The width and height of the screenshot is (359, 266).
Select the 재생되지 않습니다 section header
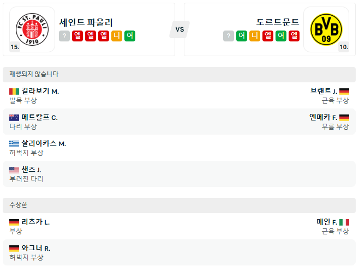[x=179, y=74]
